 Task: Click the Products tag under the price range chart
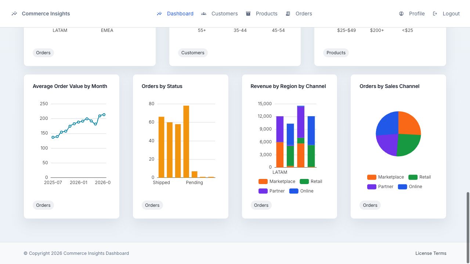click(x=336, y=53)
